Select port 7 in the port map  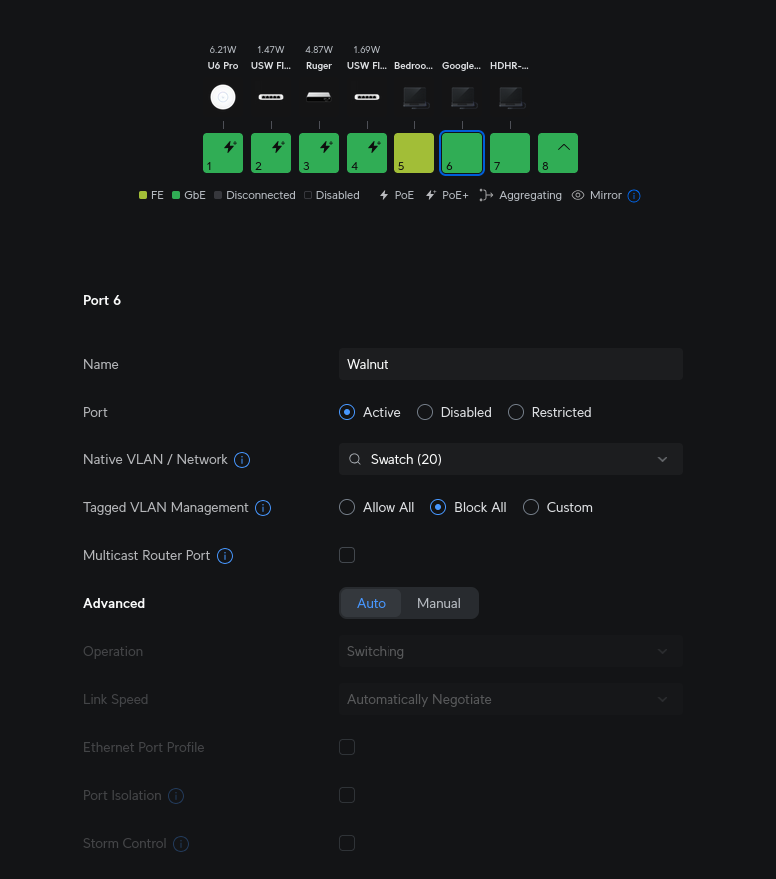pos(510,153)
